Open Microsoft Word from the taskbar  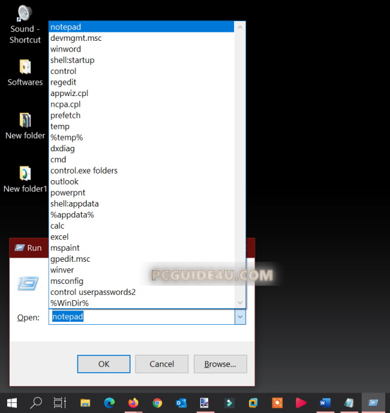coord(325,403)
